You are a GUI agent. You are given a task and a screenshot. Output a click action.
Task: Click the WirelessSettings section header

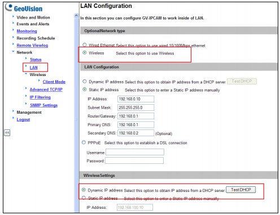pyautogui.click(x=178, y=176)
